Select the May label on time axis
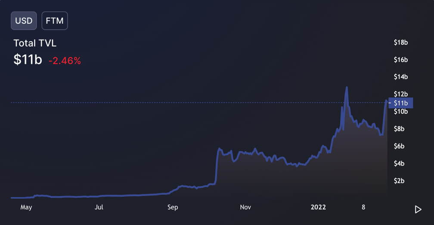Viewport: 434px width, 225px height. [26, 207]
